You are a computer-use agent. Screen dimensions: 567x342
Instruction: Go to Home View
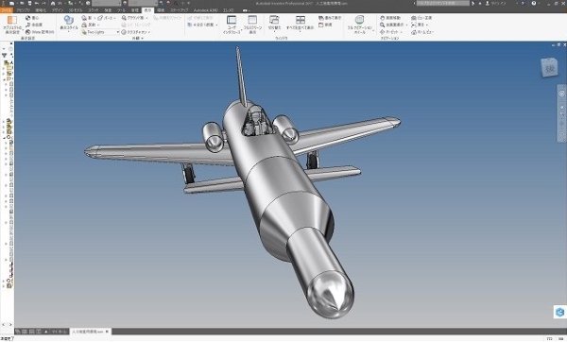pos(422,32)
